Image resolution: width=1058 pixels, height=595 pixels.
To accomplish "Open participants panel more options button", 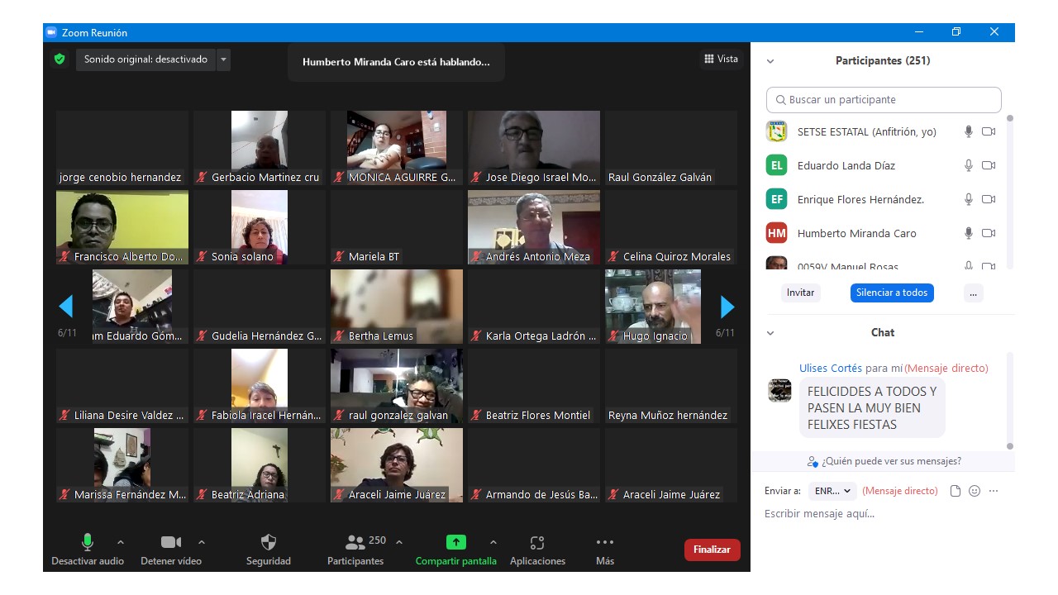I will pos(973,293).
